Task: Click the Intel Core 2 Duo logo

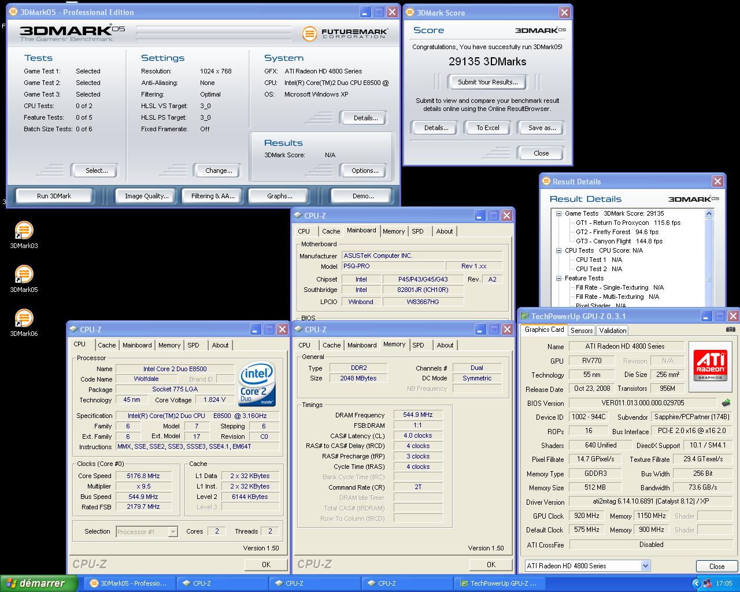Action: click(x=257, y=383)
